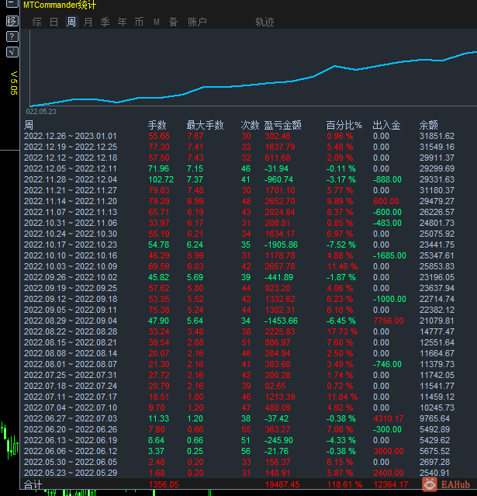The image size is (477, 496).
Task: Click the lots value 102.72
Action: [161, 179]
